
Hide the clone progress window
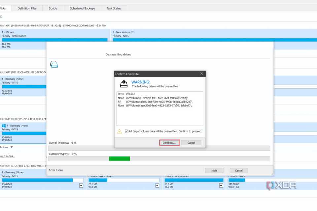(214, 170)
